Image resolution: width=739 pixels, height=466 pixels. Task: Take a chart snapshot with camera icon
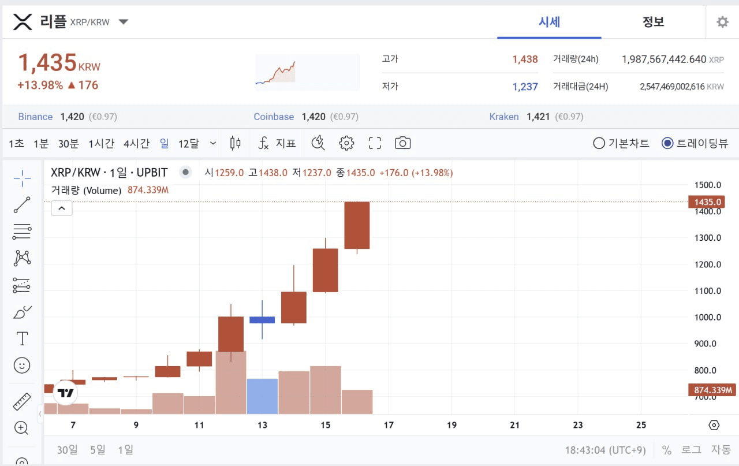coord(402,143)
